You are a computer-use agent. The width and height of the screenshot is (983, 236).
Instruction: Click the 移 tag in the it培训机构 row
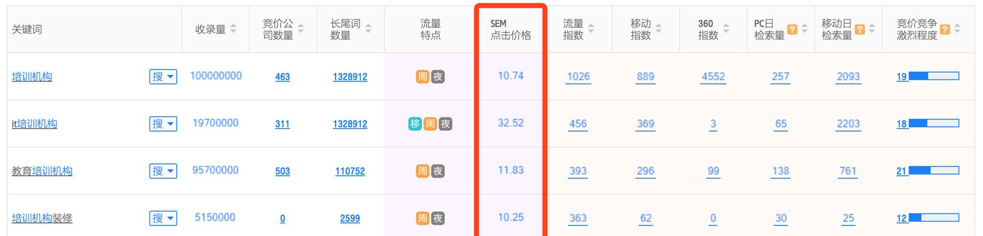(415, 124)
